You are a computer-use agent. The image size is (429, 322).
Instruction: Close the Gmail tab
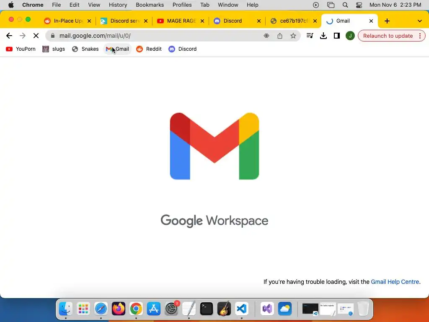point(371,21)
